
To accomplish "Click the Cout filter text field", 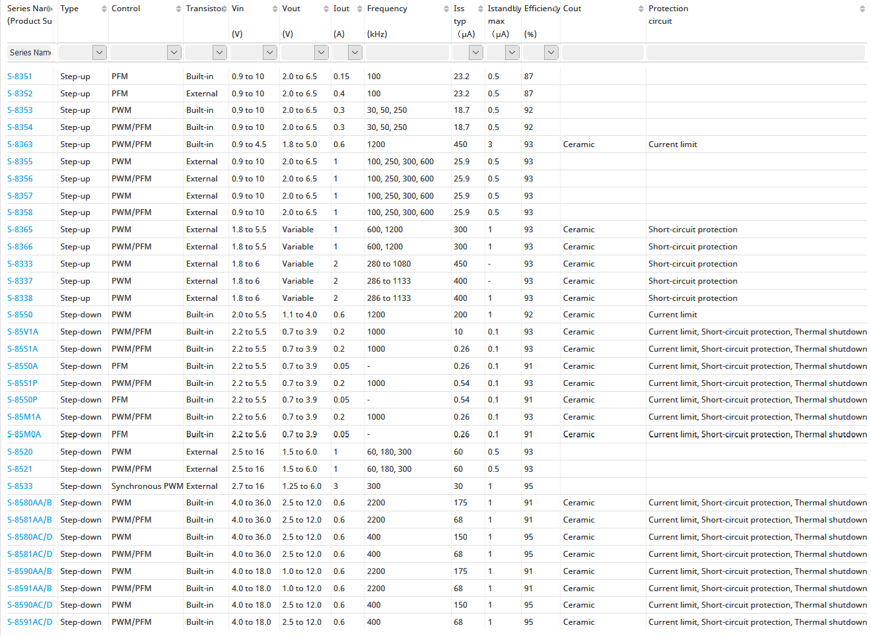I will click(x=602, y=52).
